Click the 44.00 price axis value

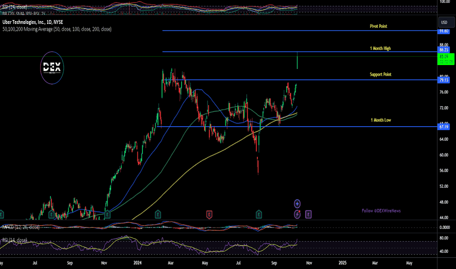click(444, 218)
